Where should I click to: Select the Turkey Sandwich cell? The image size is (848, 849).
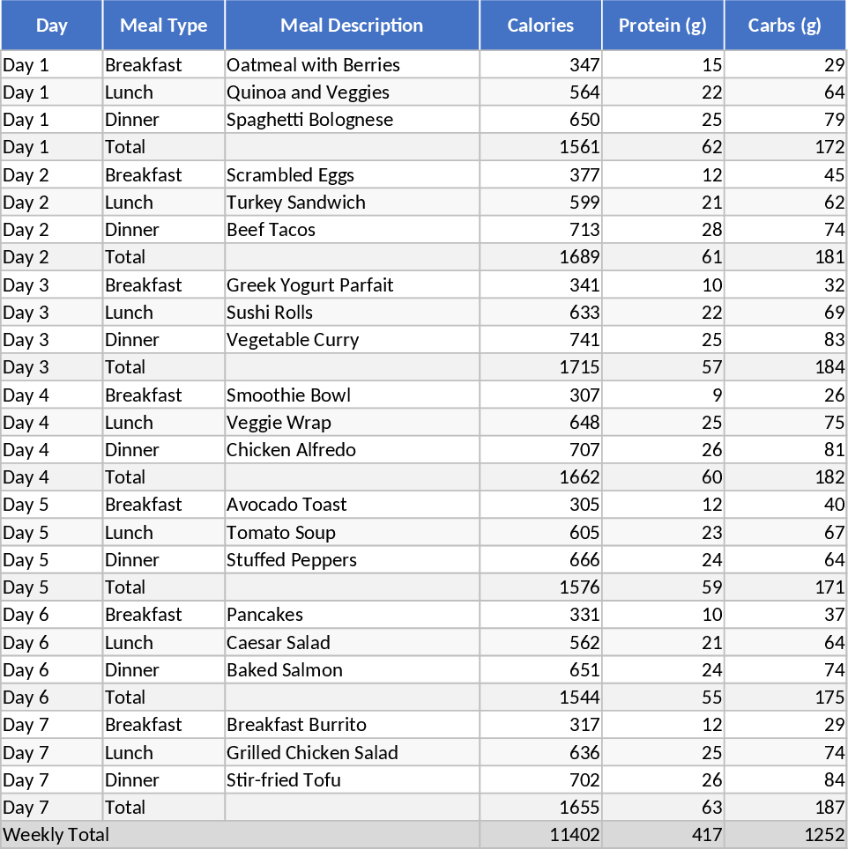[296, 203]
